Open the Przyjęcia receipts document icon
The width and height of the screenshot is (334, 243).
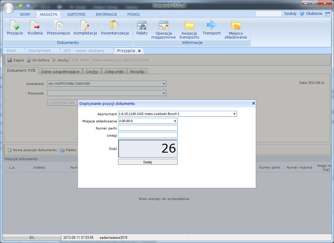[x=15, y=25]
